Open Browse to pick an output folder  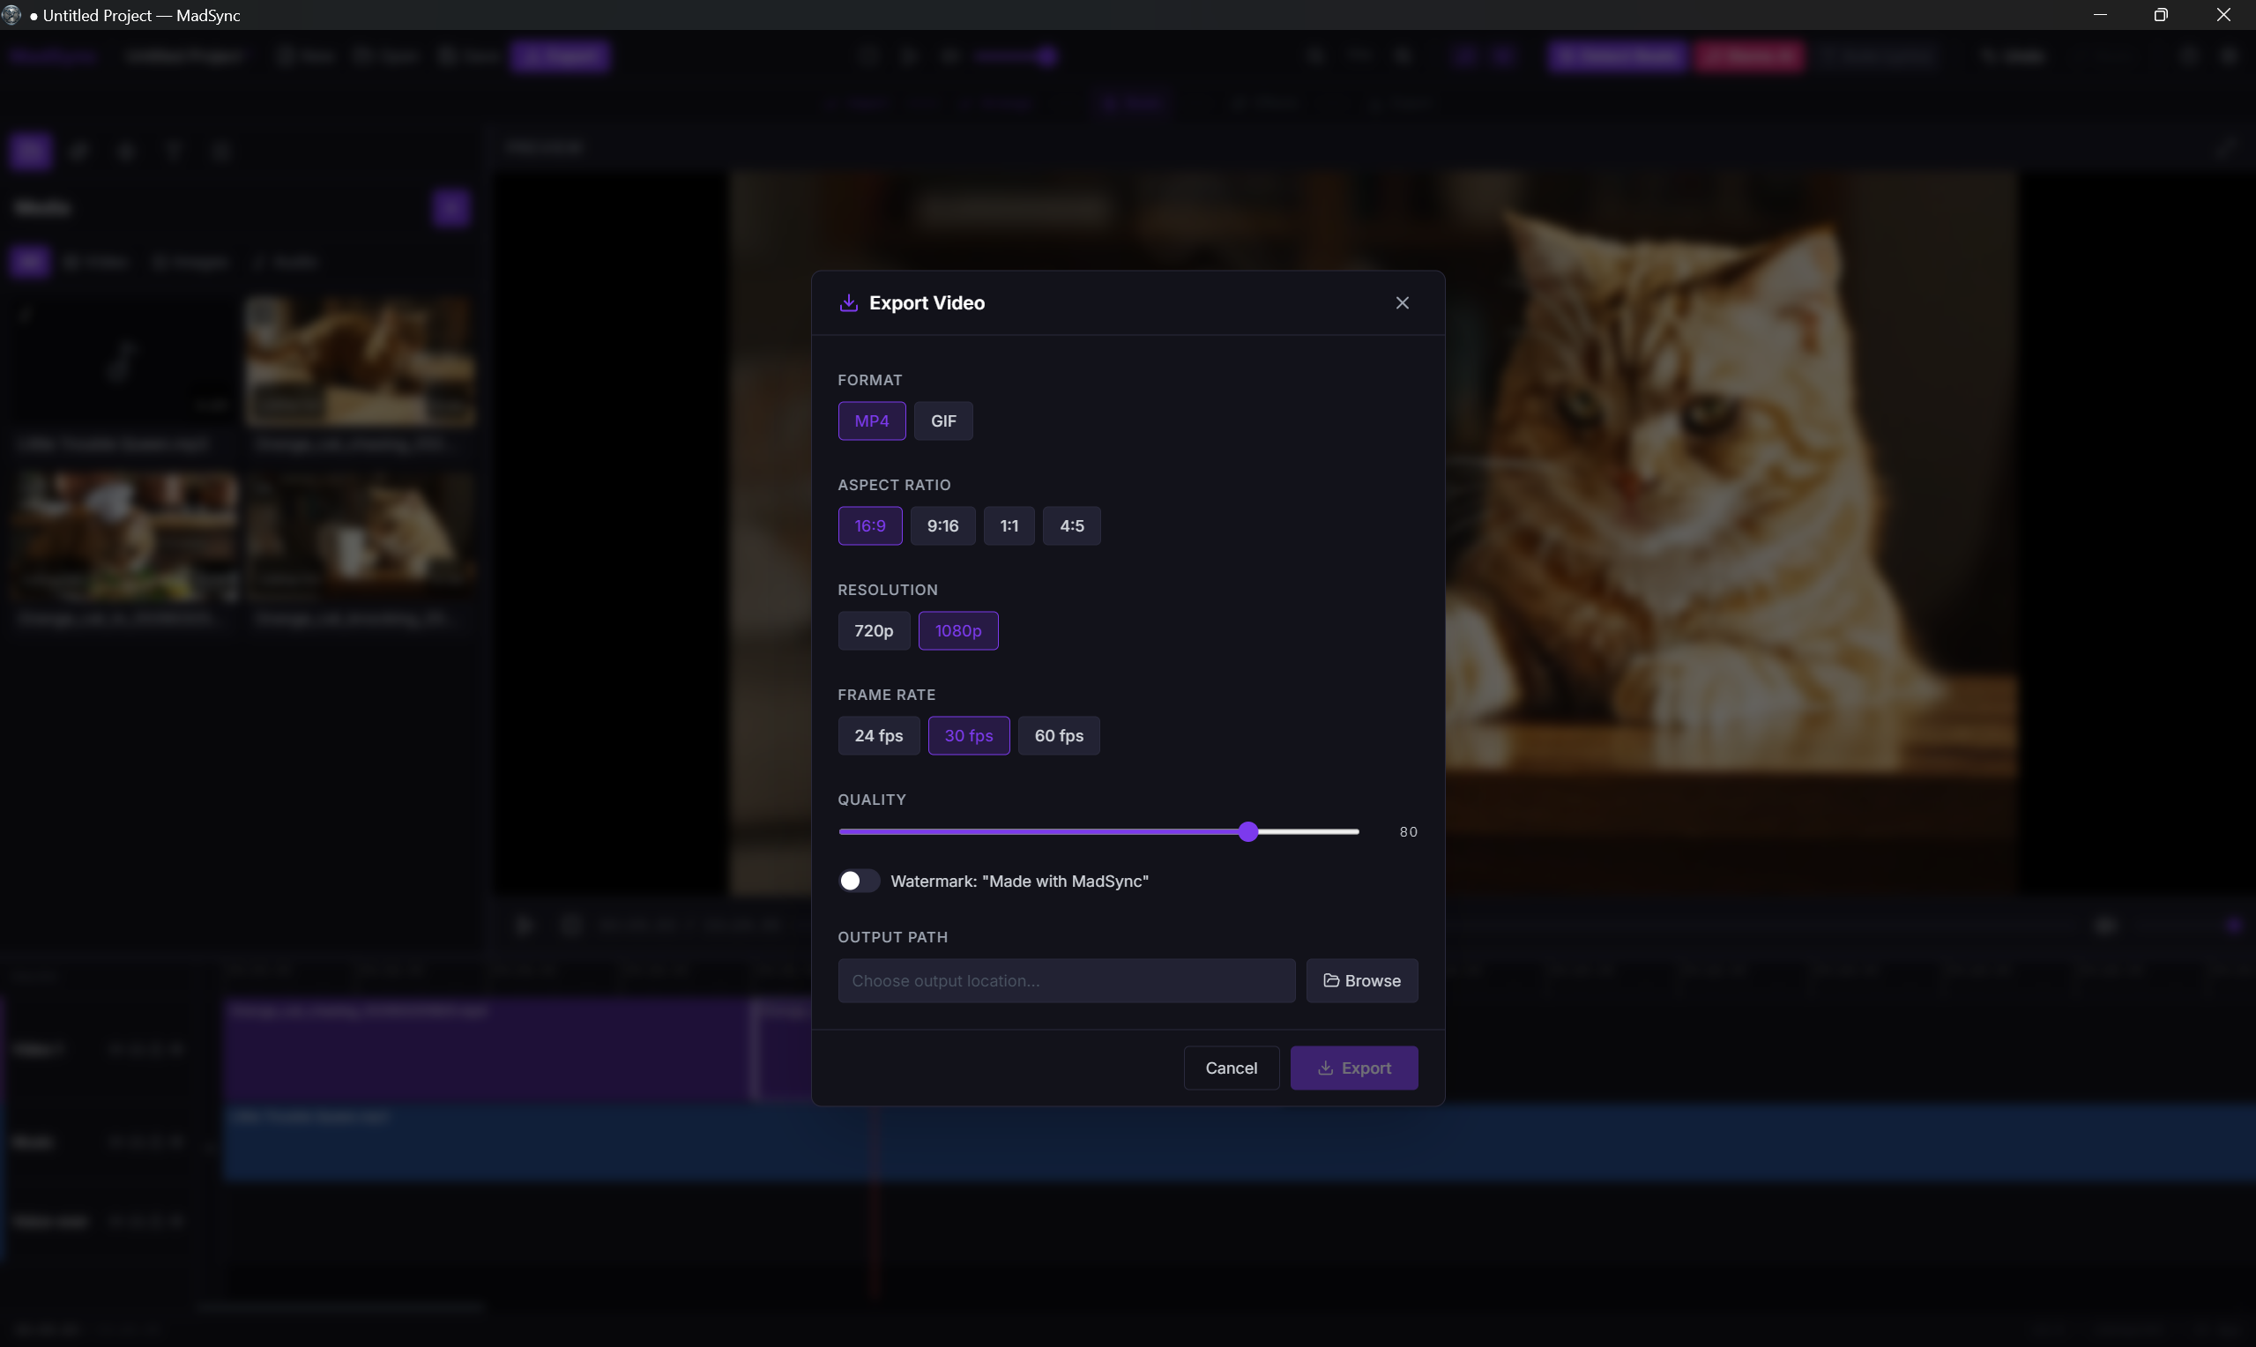pos(1362,980)
